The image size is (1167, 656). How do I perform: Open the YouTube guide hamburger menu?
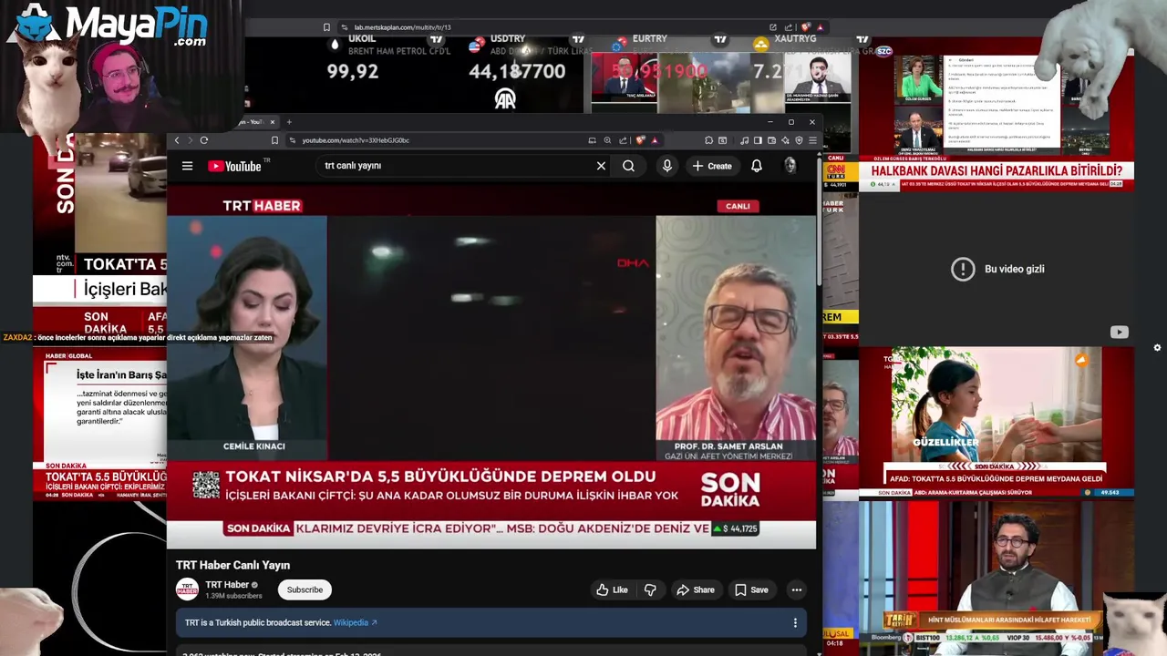click(x=187, y=166)
